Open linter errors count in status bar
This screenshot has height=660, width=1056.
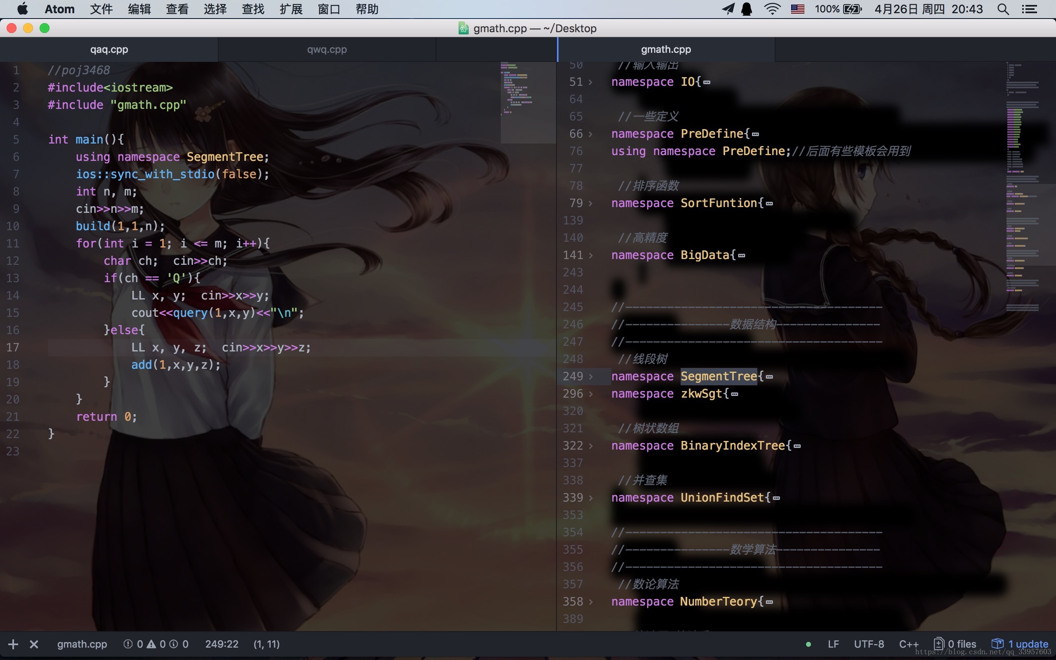133,644
